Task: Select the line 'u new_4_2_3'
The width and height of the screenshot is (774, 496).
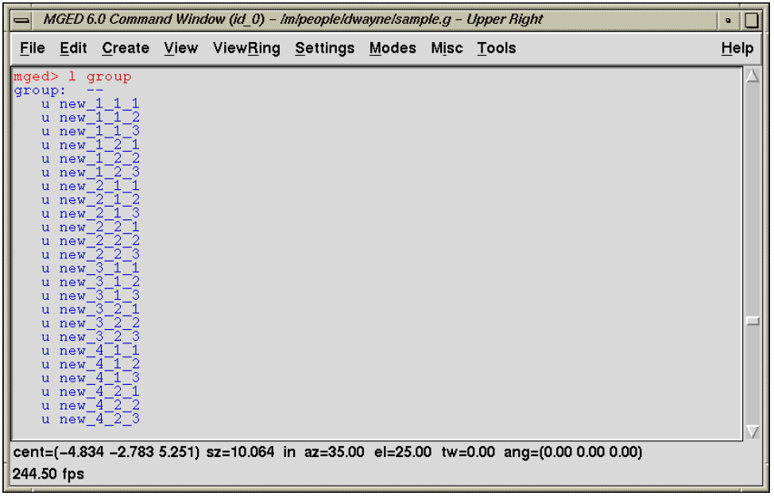Action: [x=91, y=420]
